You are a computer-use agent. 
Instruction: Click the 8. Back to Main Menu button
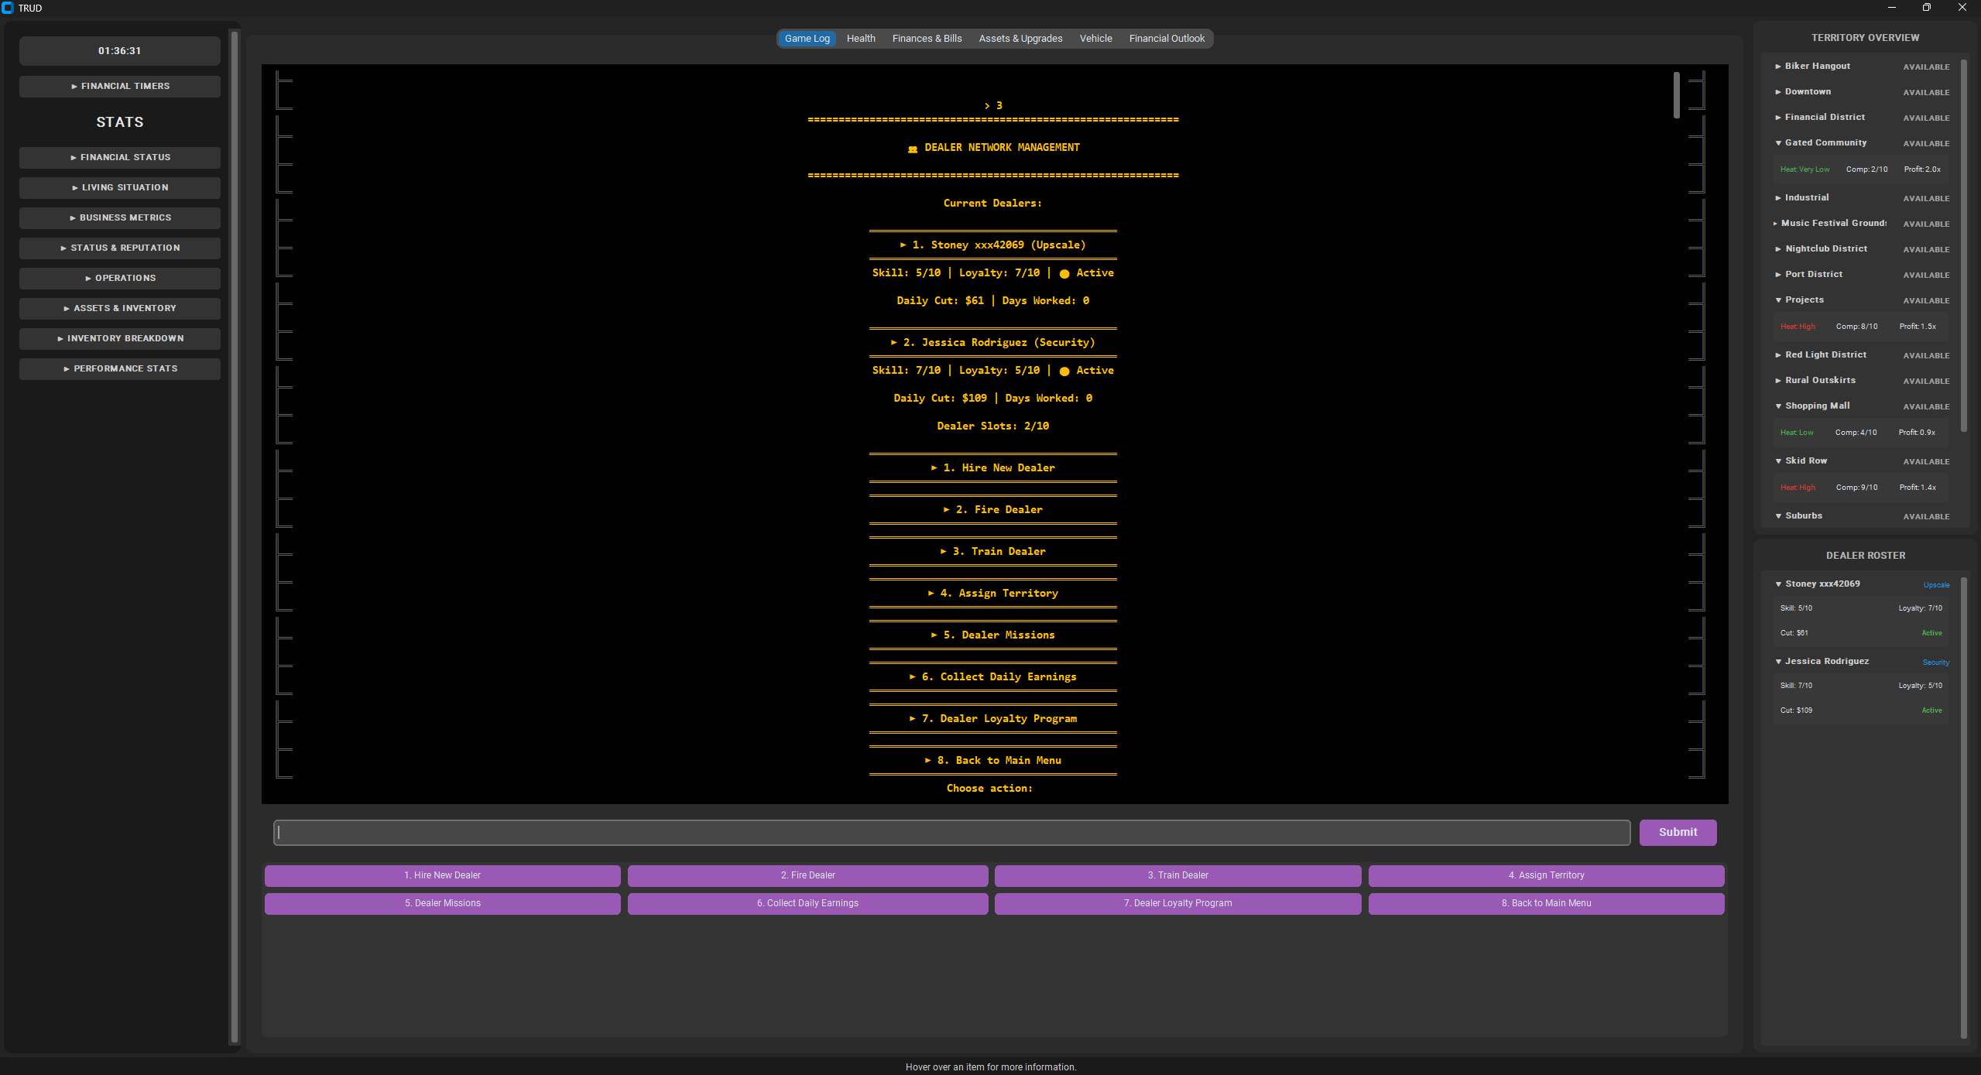click(1546, 903)
